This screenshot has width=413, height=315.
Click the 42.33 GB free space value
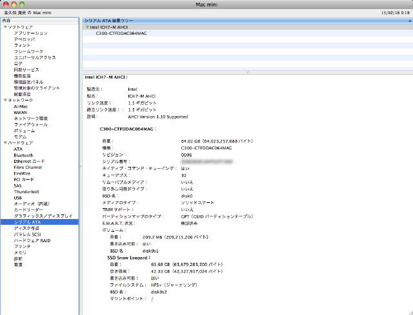click(x=186, y=271)
